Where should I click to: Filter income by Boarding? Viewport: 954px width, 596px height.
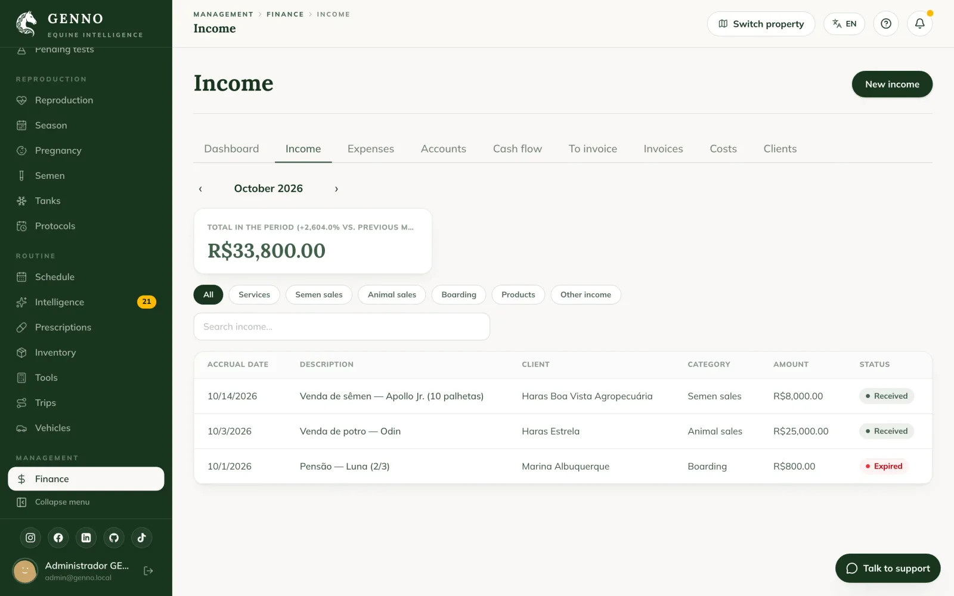point(459,295)
